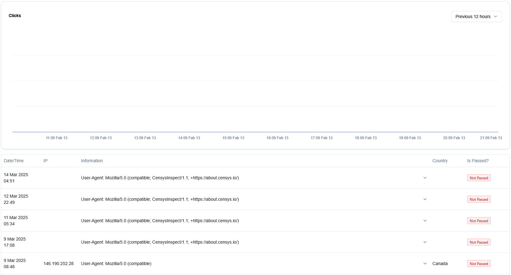Click the 15:09 Feb 13 chart axis label

point(233,138)
